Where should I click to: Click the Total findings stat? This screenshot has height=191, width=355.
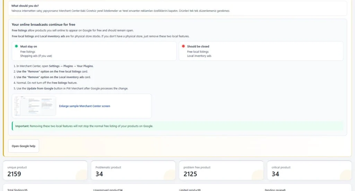click(17, 190)
